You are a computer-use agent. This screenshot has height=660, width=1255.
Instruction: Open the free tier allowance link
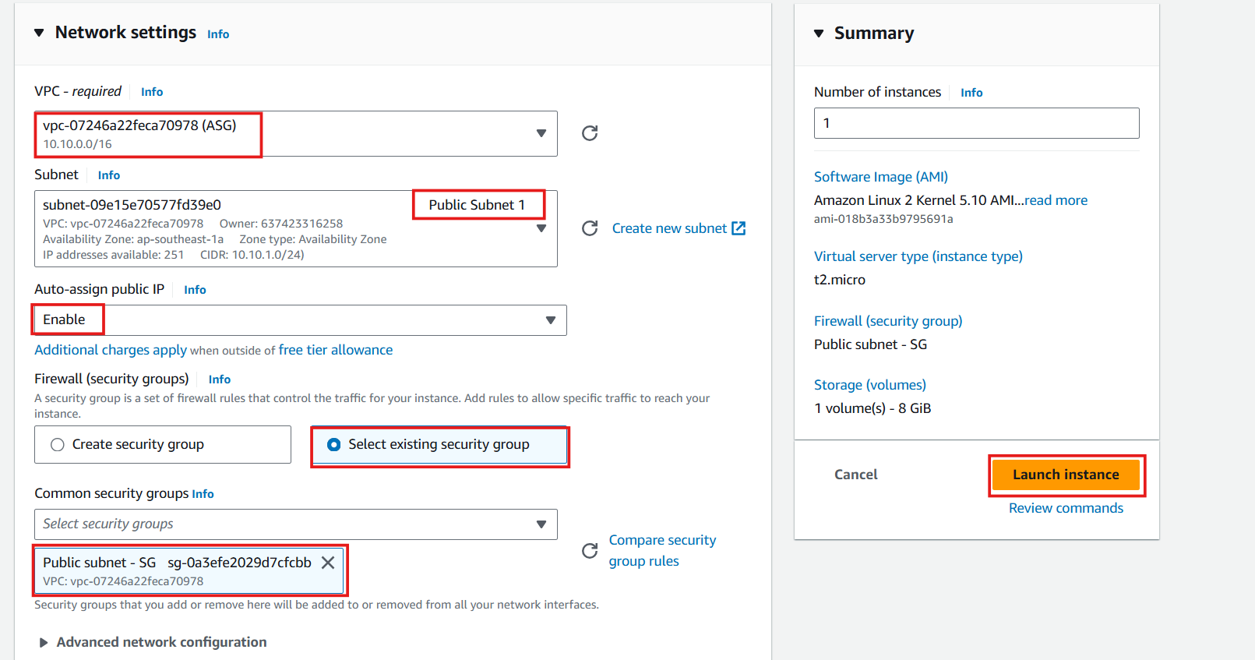tap(336, 350)
